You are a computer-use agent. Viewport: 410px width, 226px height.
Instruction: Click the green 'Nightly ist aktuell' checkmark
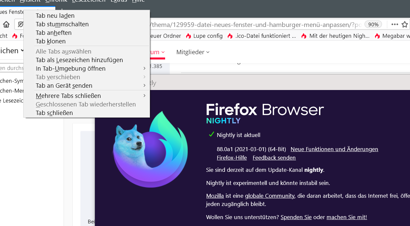tap(212, 135)
